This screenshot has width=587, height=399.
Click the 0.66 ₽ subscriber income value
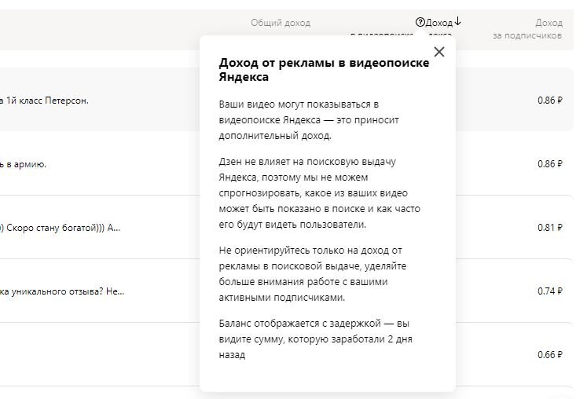[x=550, y=355]
